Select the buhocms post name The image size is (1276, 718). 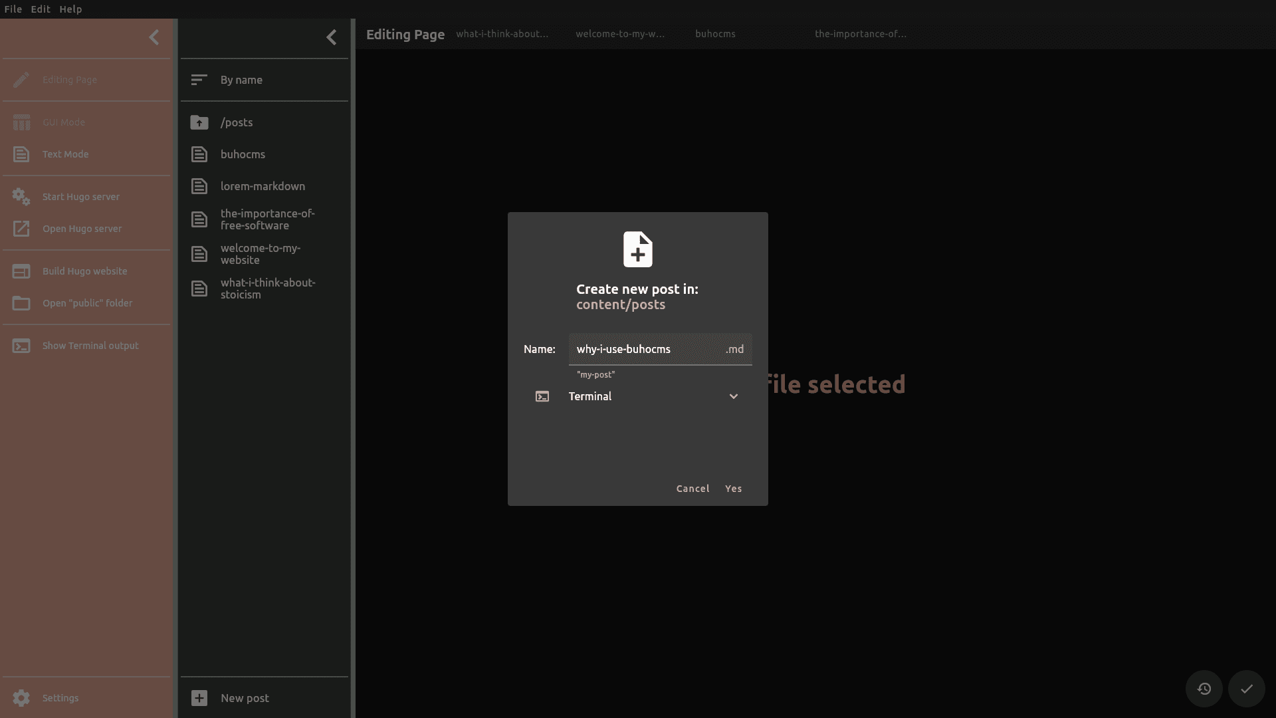pyautogui.click(x=243, y=154)
